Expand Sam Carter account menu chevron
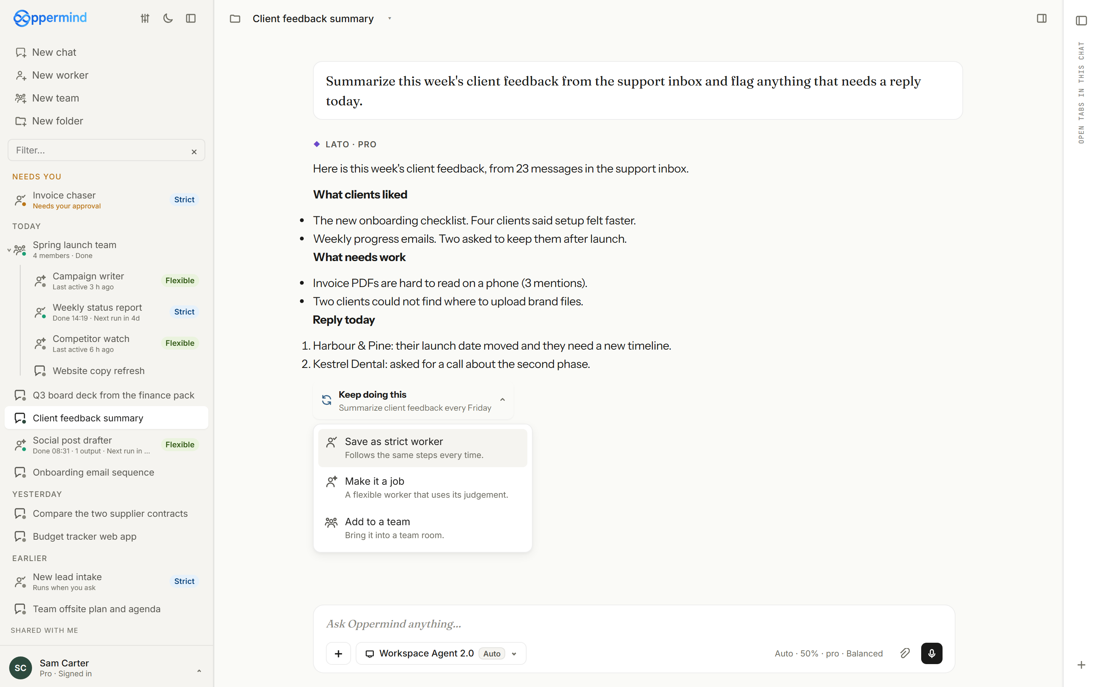Screen dimensions: 1099x687 [199, 670]
